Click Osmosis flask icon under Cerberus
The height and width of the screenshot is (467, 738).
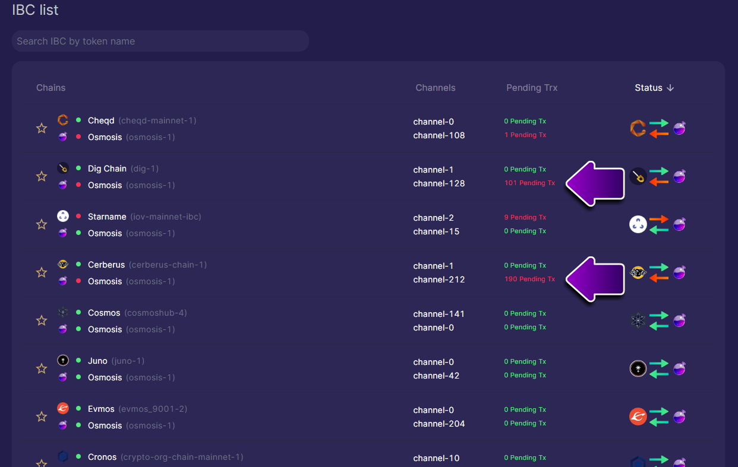pyautogui.click(x=63, y=281)
